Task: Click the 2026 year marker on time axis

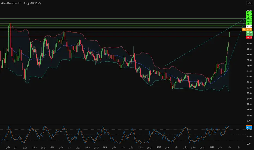Action: pos(212,147)
